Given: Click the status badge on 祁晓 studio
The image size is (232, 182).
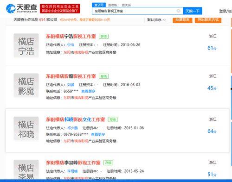Looking at the screenshot, I should click(113, 119).
